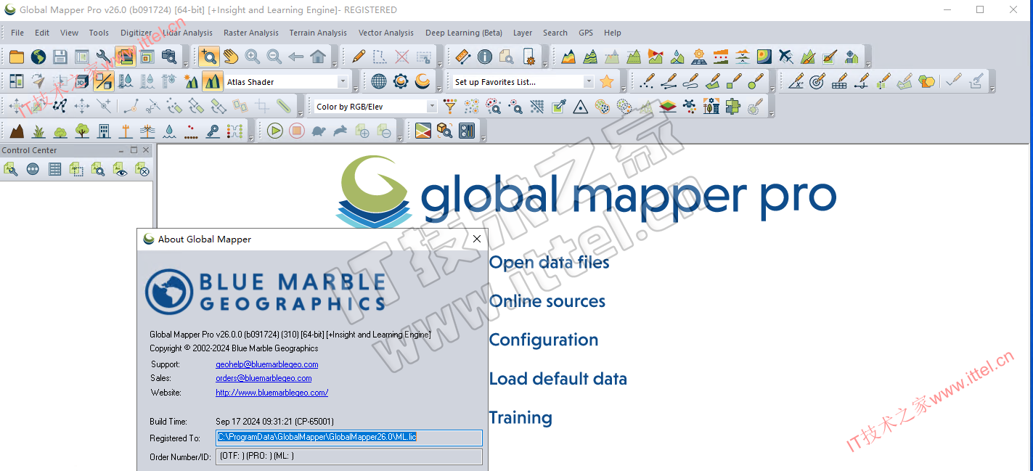Open the Tools menu
Image resolution: width=1033 pixels, height=471 pixels.
(x=99, y=33)
